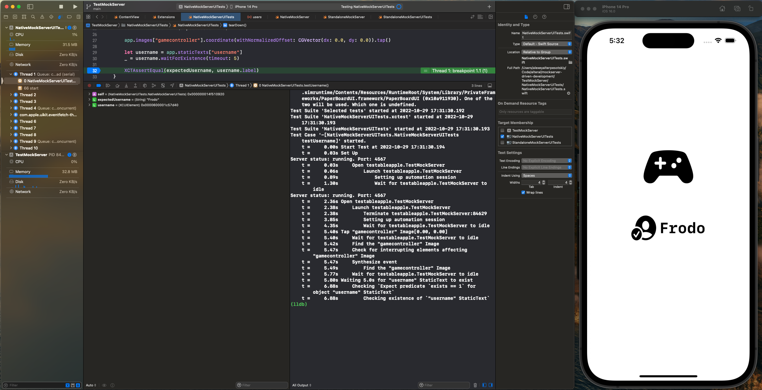The image size is (762, 390).
Task: Click breakpoint marker on line 32
Action: click(x=94, y=70)
